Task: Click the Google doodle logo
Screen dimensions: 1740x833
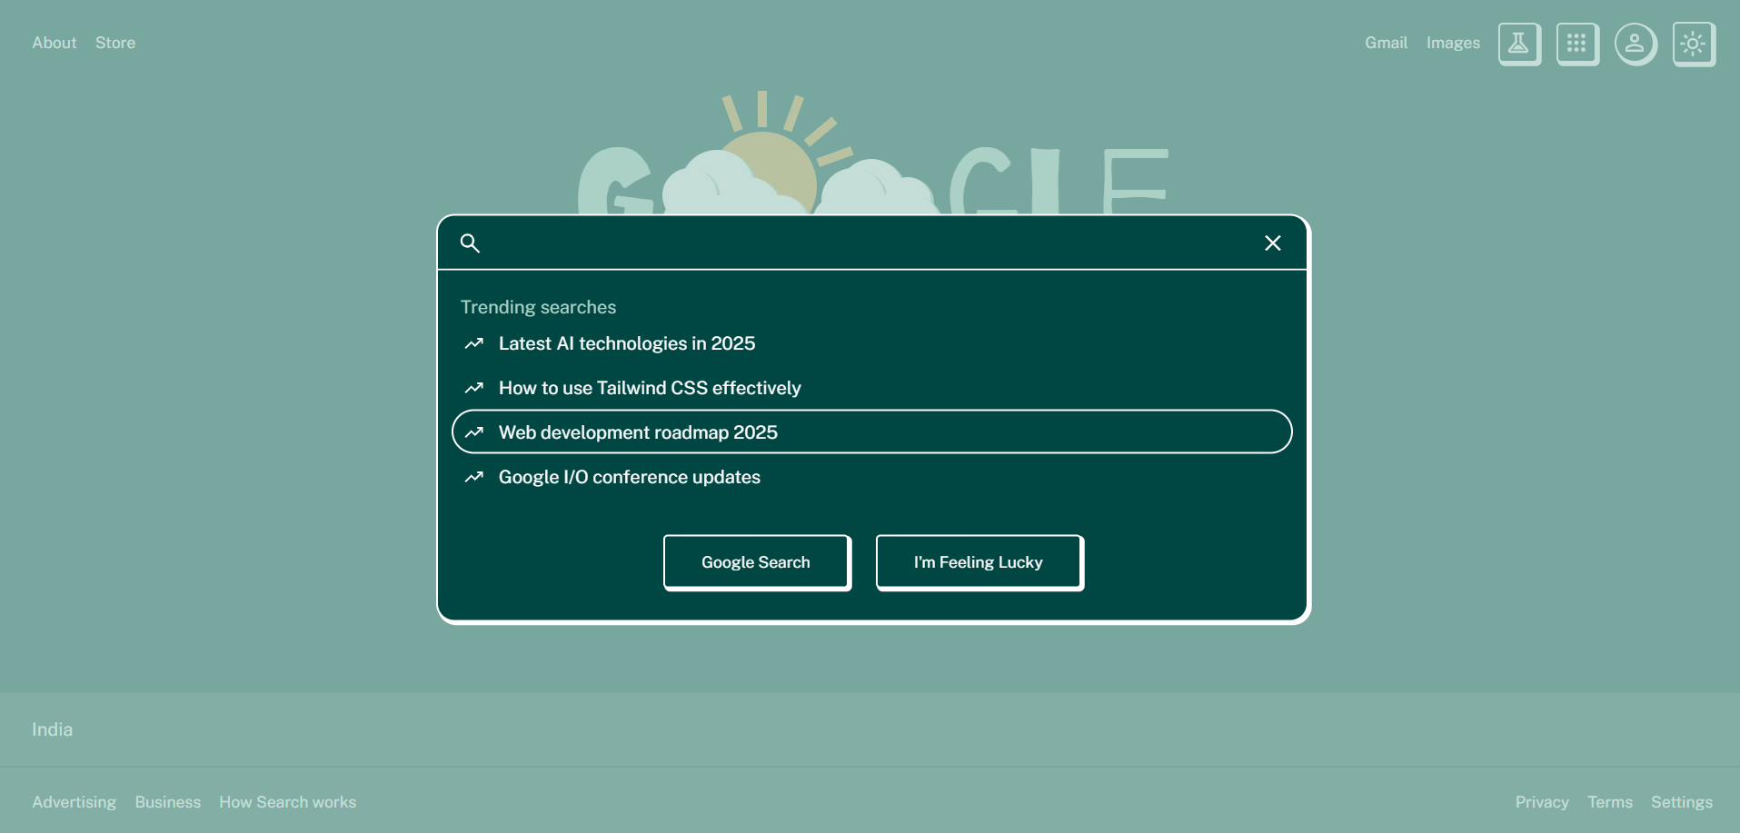Action: tap(873, 153)
